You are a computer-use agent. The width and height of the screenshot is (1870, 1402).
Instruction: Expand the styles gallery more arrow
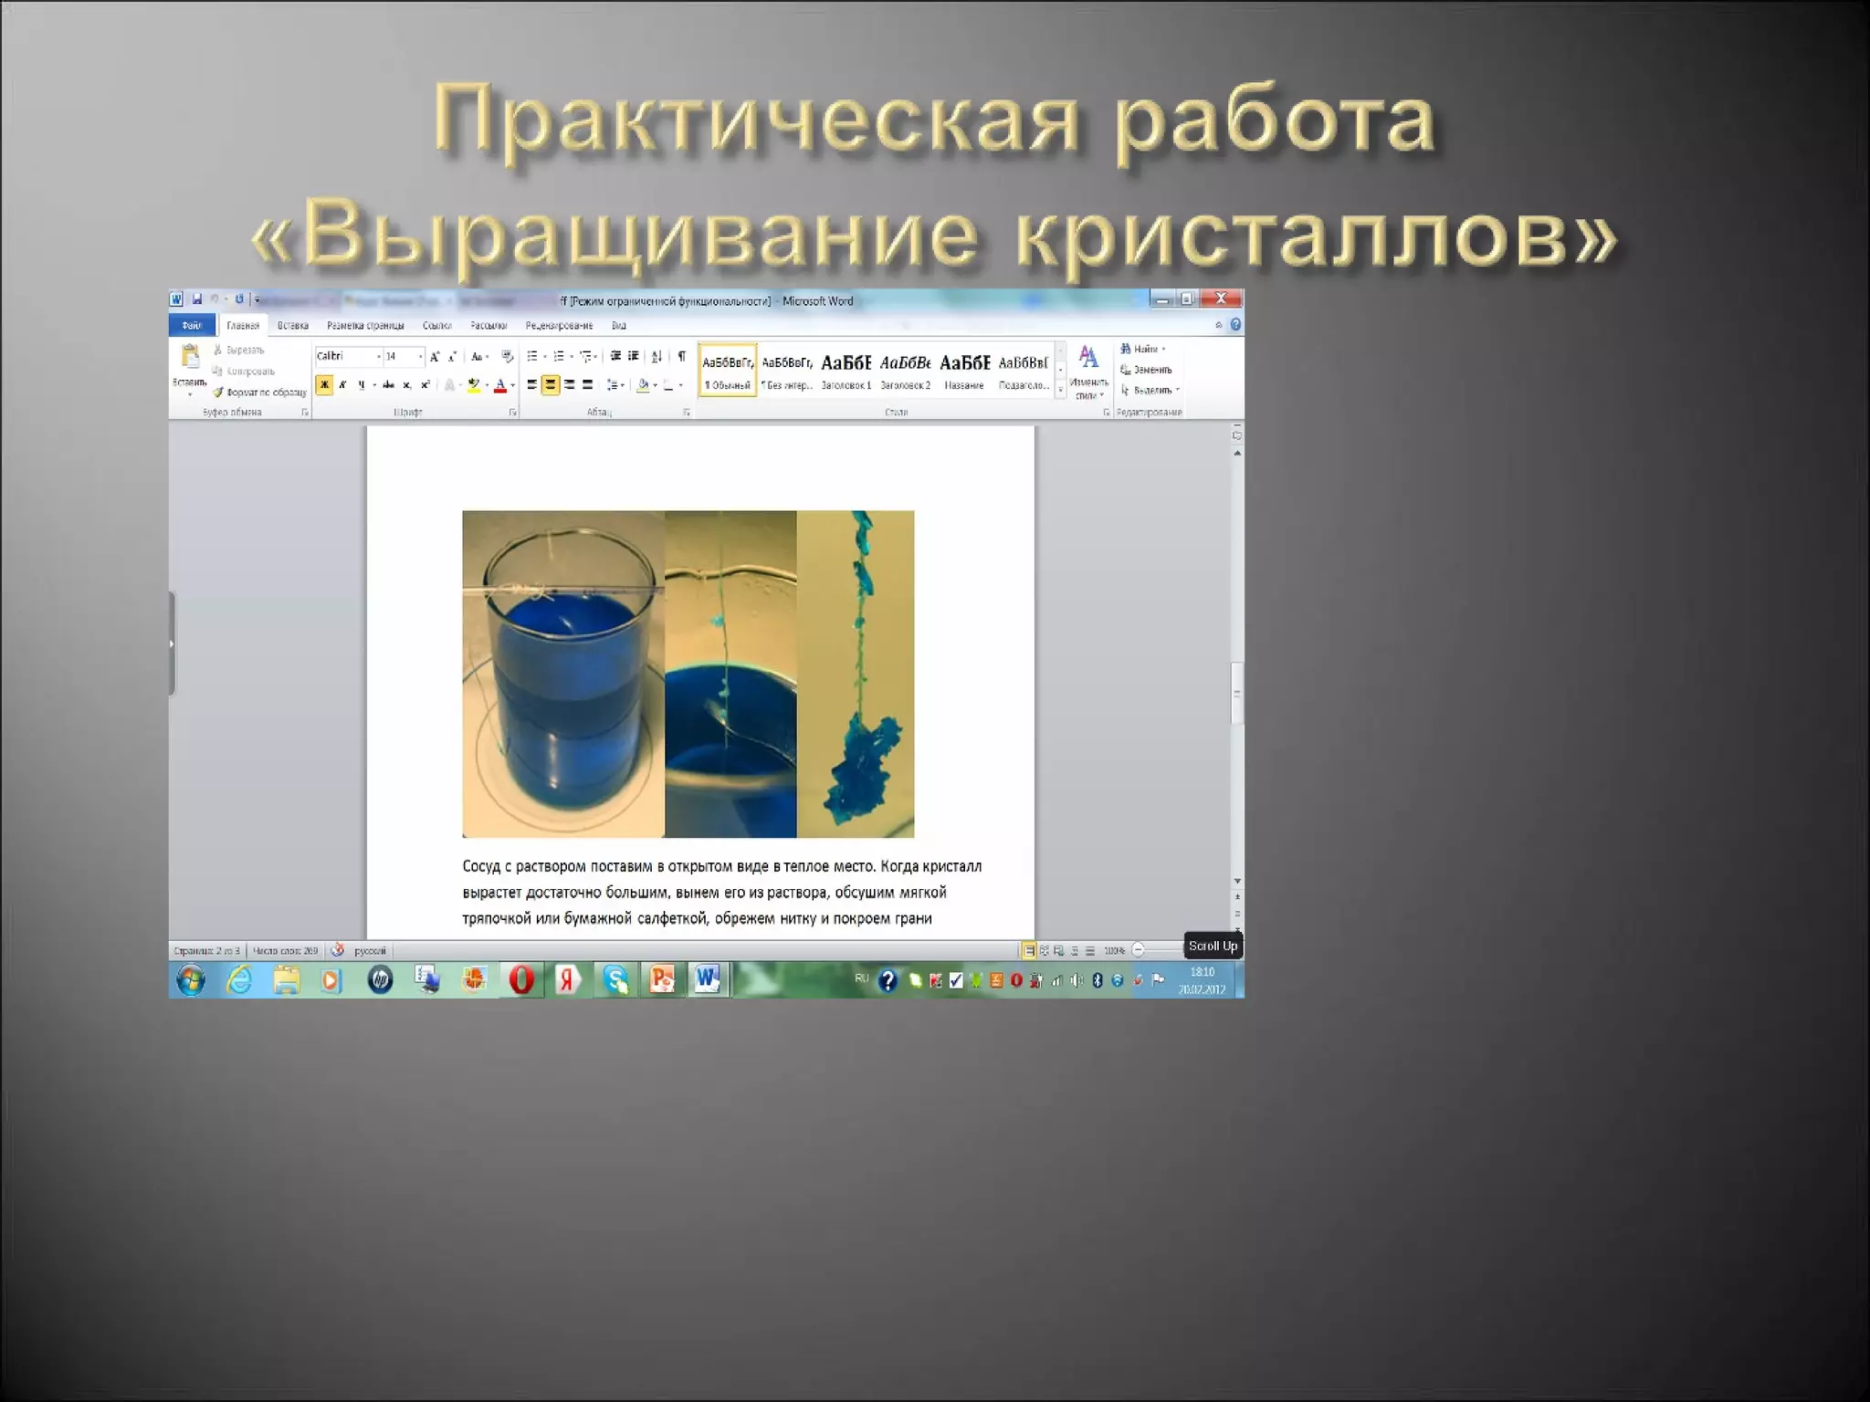click(1060, 390)
